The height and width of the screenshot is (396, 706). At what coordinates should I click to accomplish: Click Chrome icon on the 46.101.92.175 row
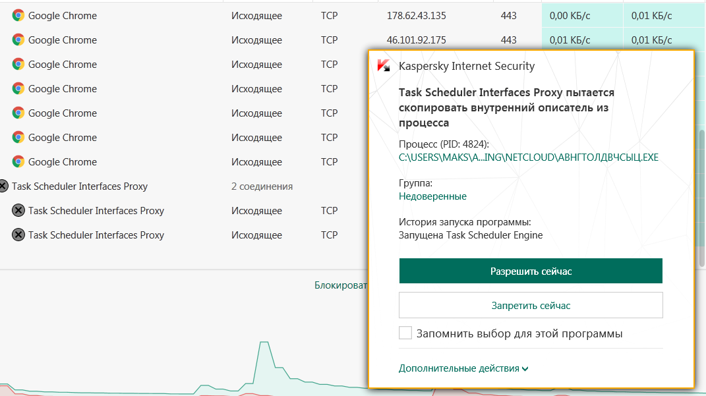pos(18,40)
